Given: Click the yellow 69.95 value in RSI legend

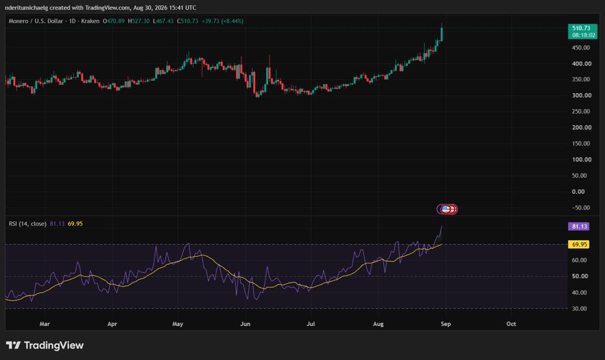Looking at the screenshot, I should tap(75, 224).
